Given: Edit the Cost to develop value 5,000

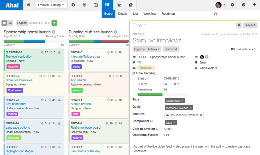Looking at the screenshot, I should [x=168, y=129].
